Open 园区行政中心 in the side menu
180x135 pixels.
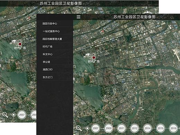pyautogui.click(x=50, y=24)
